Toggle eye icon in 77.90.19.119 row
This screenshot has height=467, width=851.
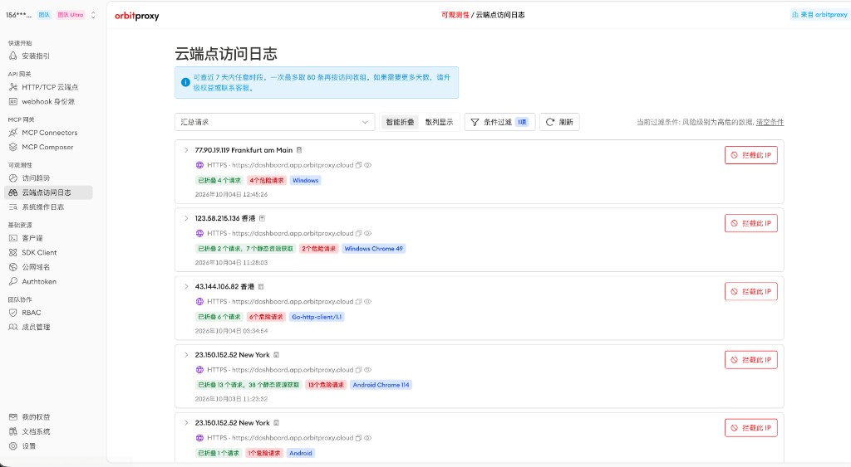(x=368, y=165)
